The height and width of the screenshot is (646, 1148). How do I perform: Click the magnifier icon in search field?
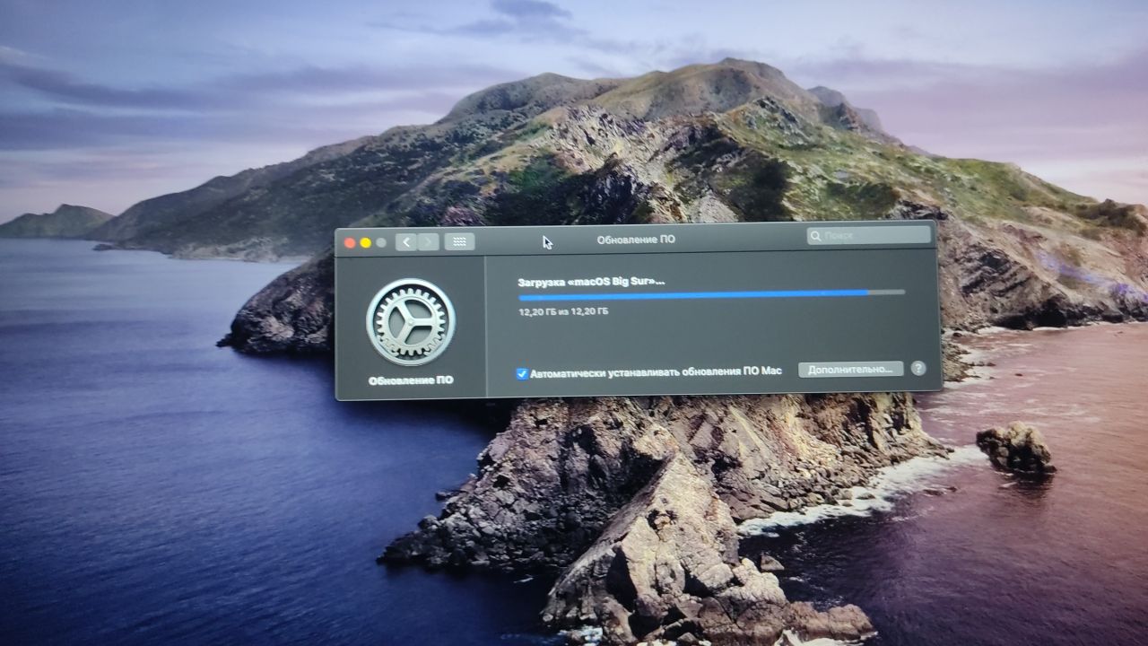tap(816, 236)
